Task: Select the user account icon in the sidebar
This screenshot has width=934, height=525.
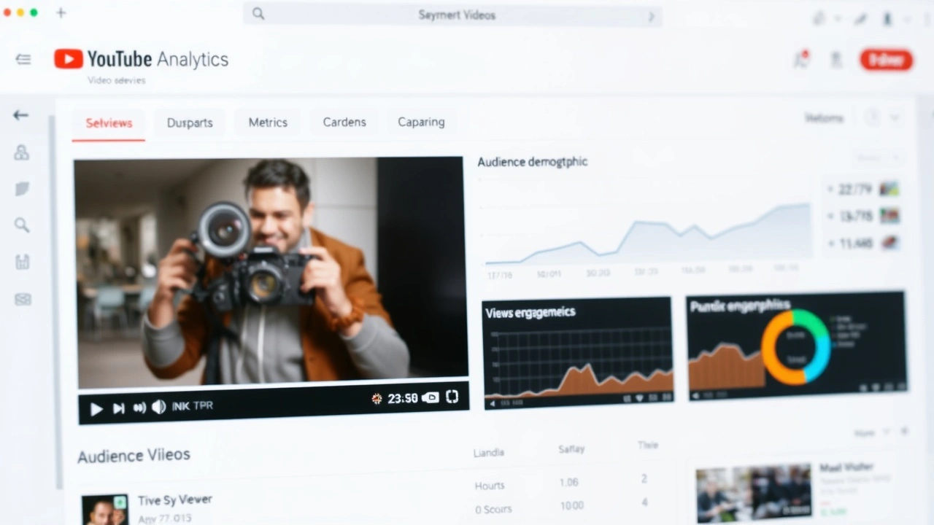Action: 22,152
